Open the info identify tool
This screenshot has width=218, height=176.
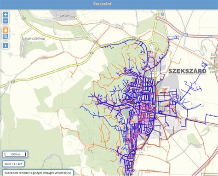[x=6, y=45]
